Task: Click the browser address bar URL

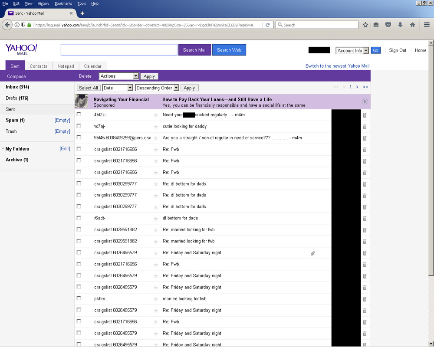Action: click(x=145, y=25)
